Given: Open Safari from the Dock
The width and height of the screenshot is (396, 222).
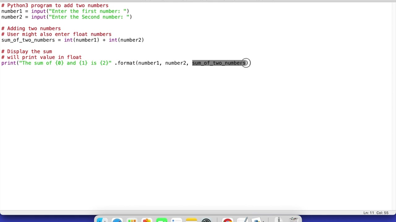Looking at the screenshot, I should [x=117, y=220].
